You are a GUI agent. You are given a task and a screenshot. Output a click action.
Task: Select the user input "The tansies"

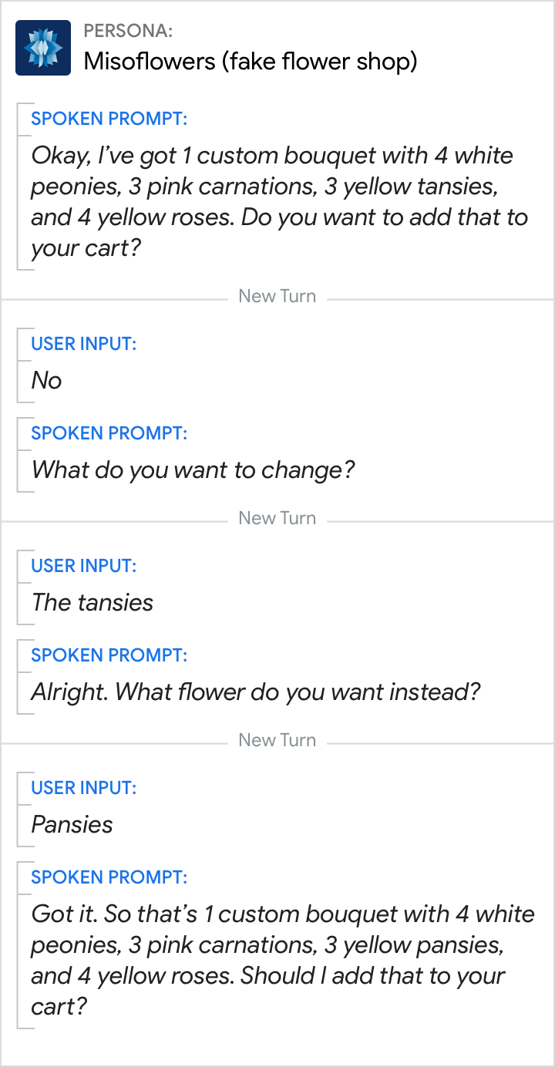pyautogui.click(x=92, y=603)
